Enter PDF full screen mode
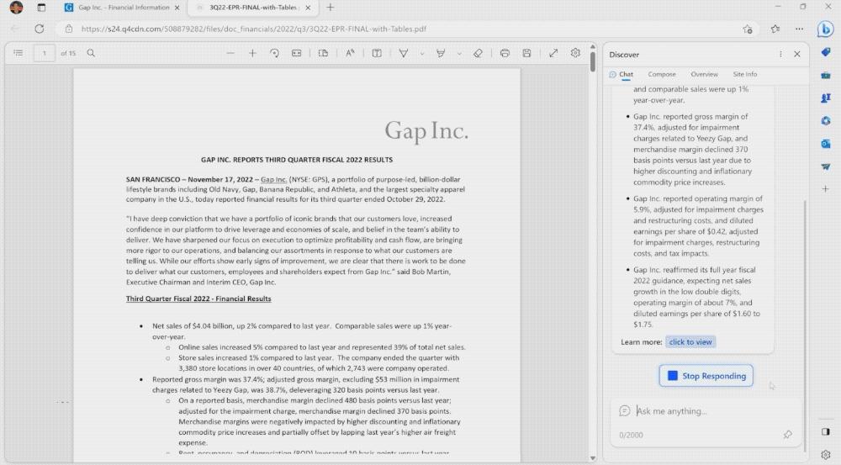Image resolution: width=841 pixels, height=465 pixels. click(553, 53)
